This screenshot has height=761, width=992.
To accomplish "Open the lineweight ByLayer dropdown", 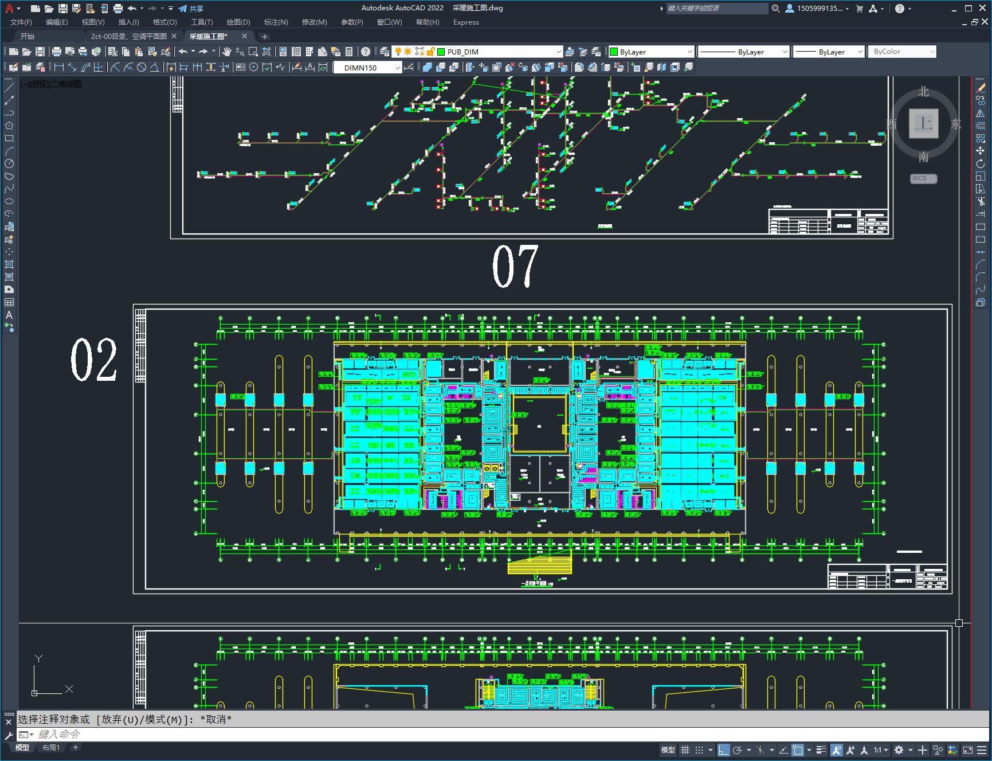I will pos(829,52).
